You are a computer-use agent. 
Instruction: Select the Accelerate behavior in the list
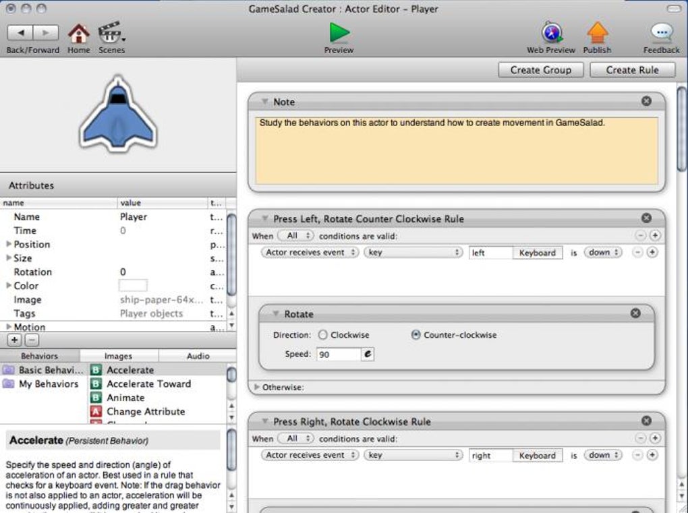point(130,369)
